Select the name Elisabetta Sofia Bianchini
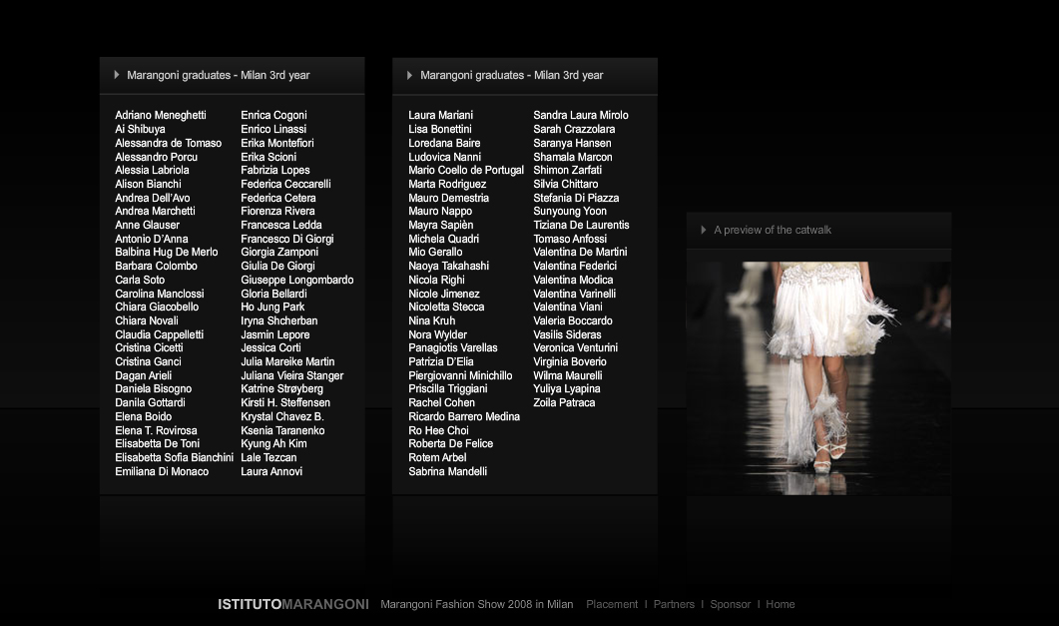 pos(175,457)
